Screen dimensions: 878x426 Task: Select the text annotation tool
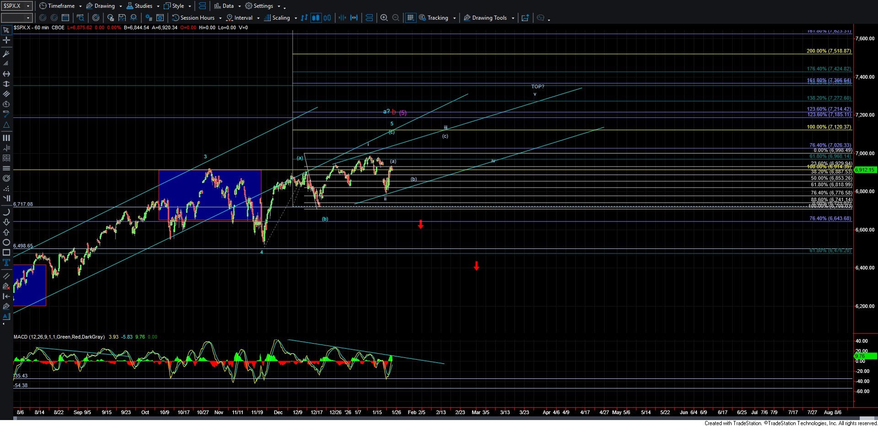tap(6, 263)
